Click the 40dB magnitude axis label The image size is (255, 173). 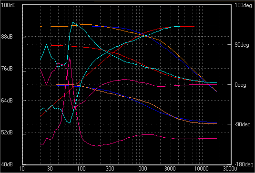[7, 164]
